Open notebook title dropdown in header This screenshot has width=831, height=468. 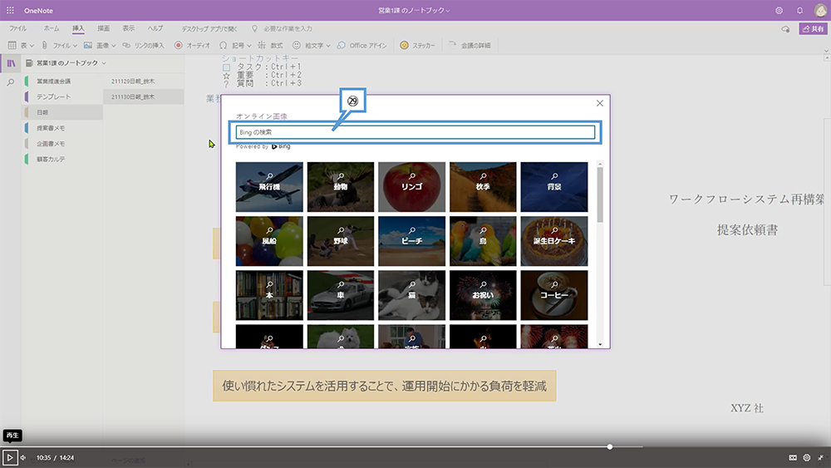point(449,11)
